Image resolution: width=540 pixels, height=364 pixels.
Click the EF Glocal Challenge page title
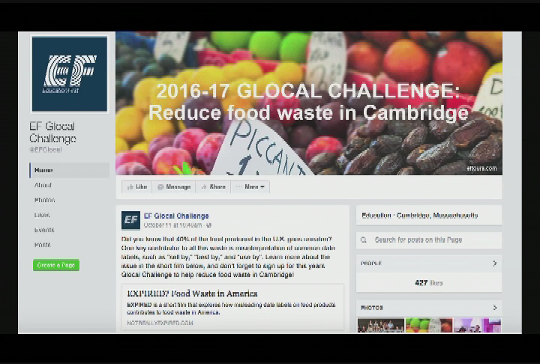pos(52,133)
